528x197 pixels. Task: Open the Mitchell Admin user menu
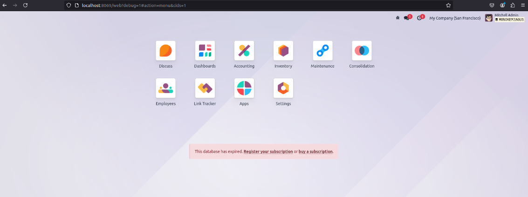click(x=505, y=18)
